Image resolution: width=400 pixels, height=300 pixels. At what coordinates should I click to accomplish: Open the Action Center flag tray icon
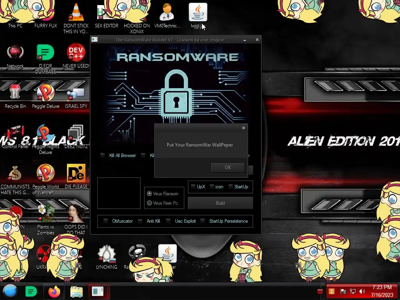pos(343,291)
